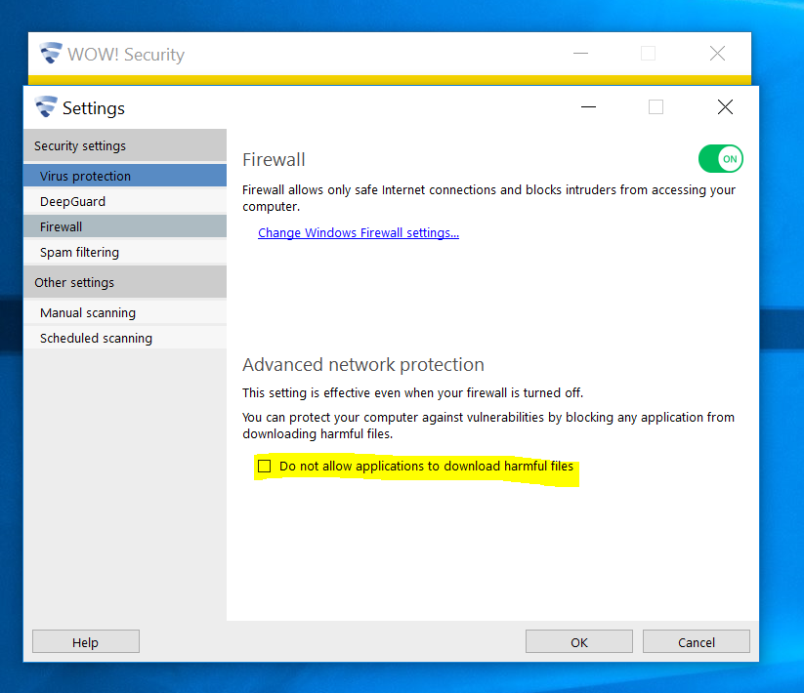
Task: Open Manual scanning settings
Action: pyautogui.click(x=125, y=312)
